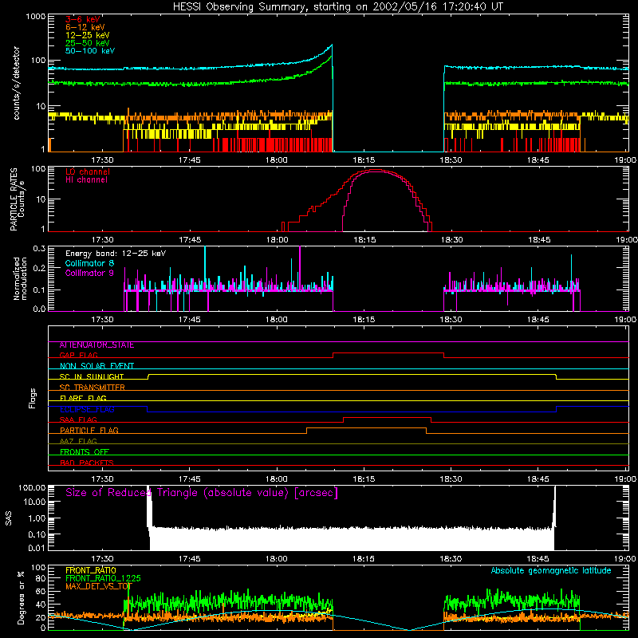The height and width of the screenshot is (638, 638).
Task: Select the red 3-6 keV legend label
Action: click(x=83, y=19)
